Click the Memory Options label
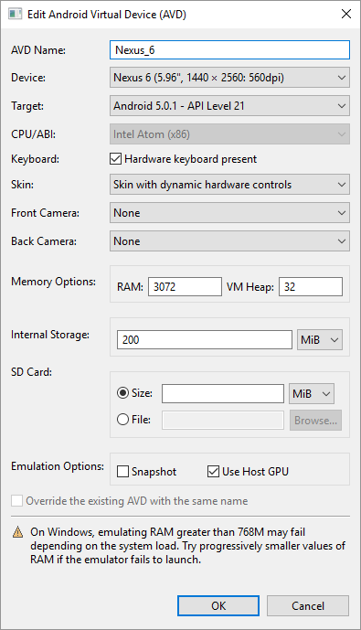 coord(53,282)
